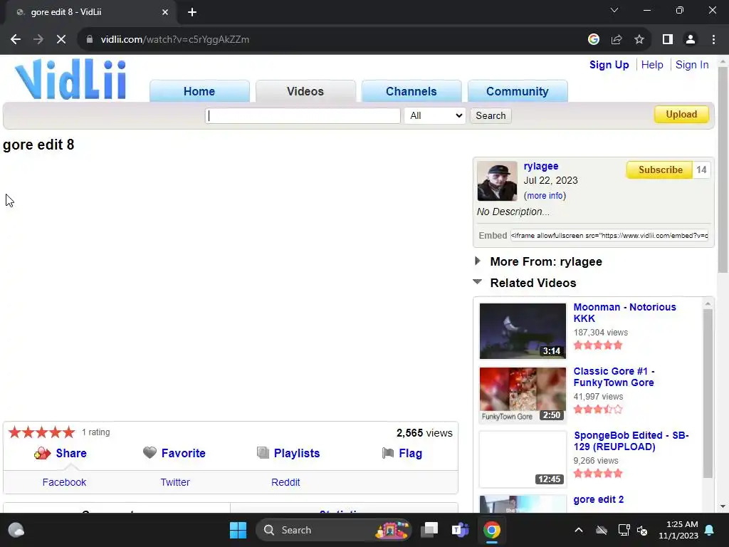
Task: Show hidden tray icons chevron
Action: (578, 530)
